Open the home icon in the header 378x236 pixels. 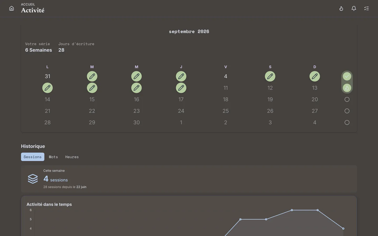12,8
